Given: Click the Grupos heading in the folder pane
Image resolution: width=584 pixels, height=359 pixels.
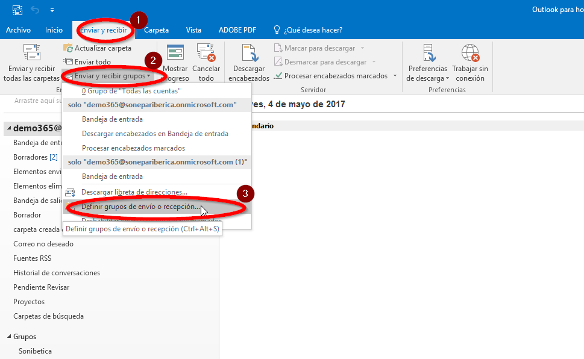Looking at the screenshot, I should tap(25, 337).
